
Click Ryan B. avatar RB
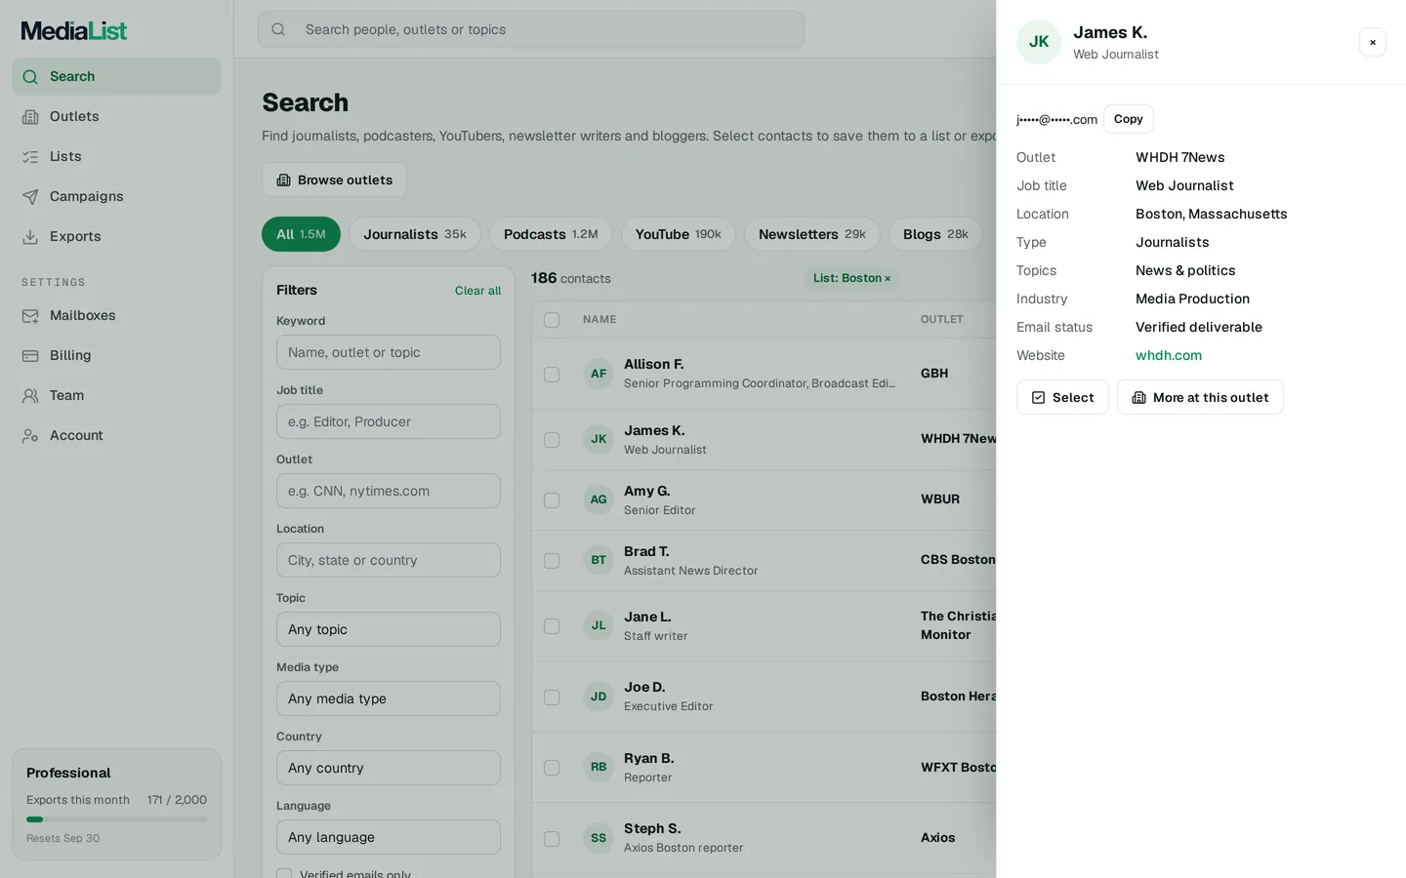tap(599, 767)
